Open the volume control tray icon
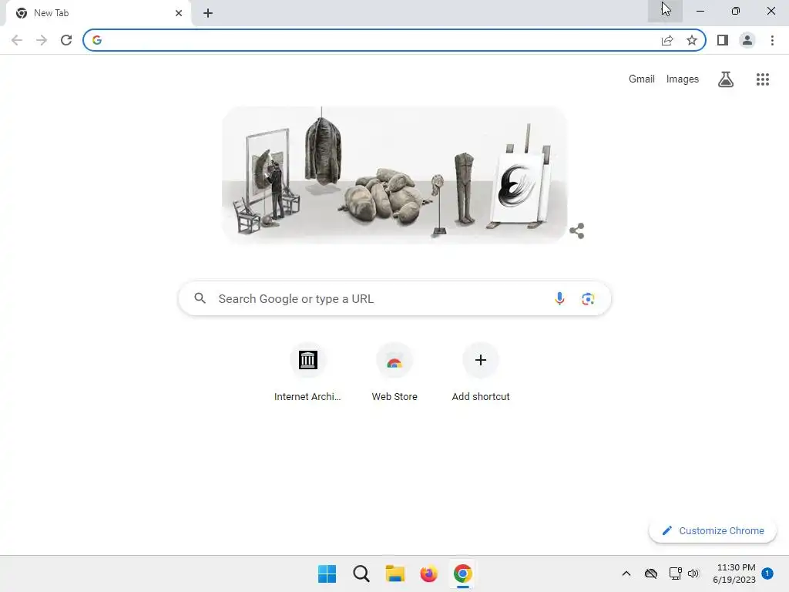Screen dimensions: 789x592 click(x=693, y=573)
